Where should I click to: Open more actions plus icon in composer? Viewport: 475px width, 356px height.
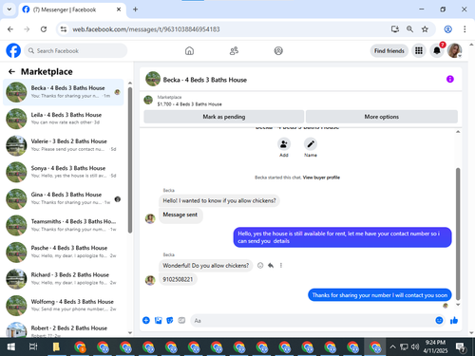[146, 321]
